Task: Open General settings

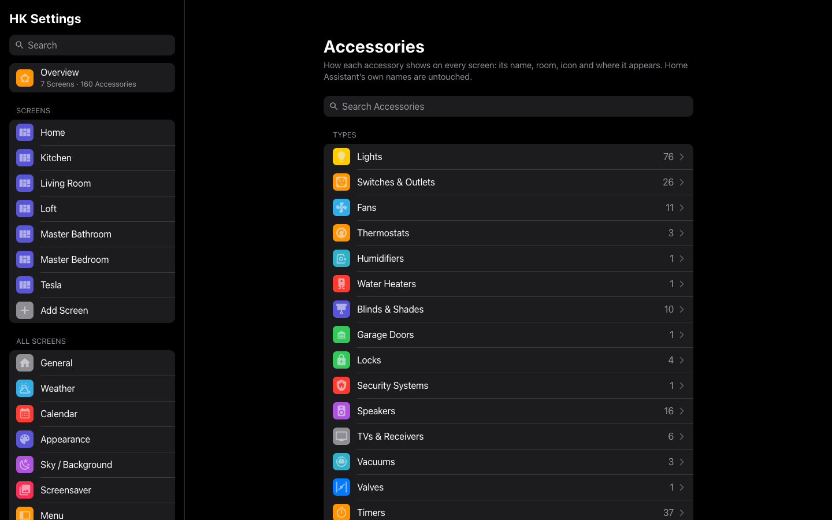Action: click(x=92, y=363)
